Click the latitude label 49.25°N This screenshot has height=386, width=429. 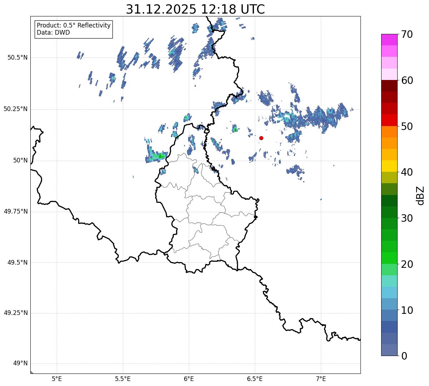tap(15, 313)
